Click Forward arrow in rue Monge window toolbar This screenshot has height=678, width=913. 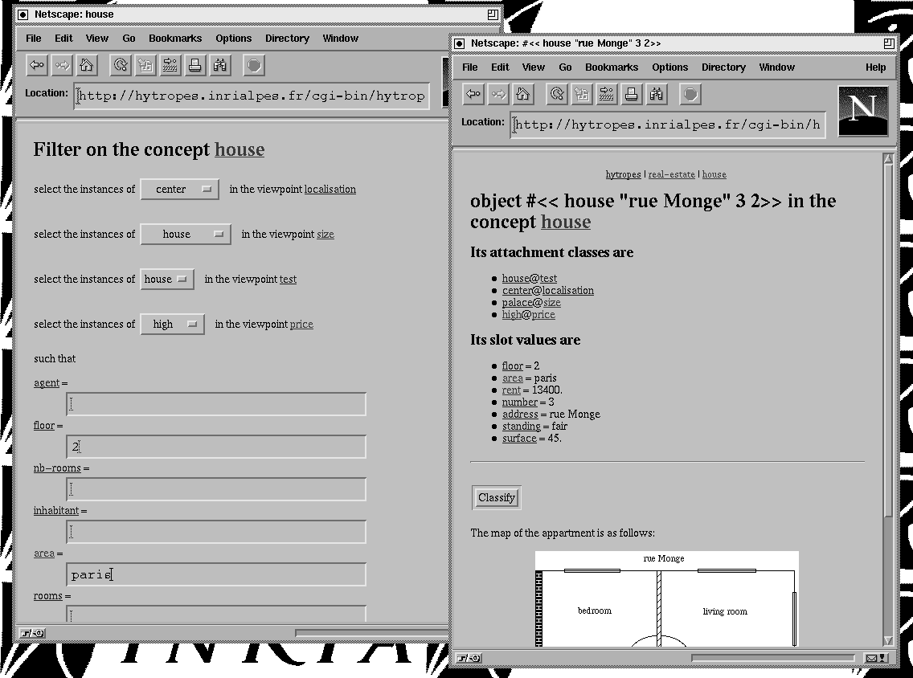coord(498,94)
